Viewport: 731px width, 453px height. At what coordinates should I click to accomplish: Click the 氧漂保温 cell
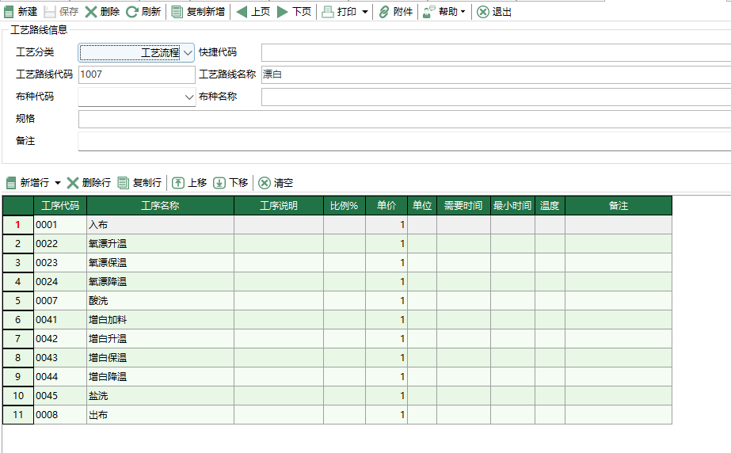click(x=160, y=263)
